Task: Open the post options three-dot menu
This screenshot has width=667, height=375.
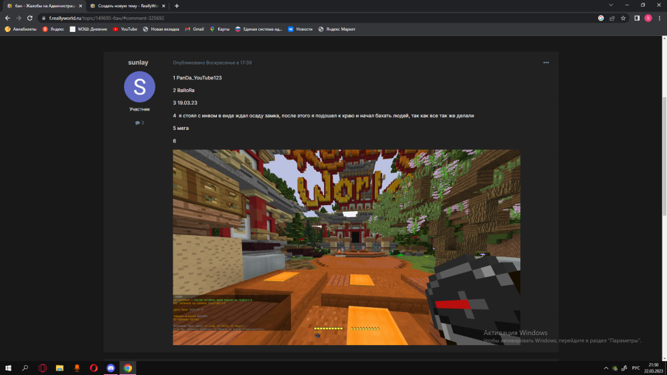Action: [546, 63]
